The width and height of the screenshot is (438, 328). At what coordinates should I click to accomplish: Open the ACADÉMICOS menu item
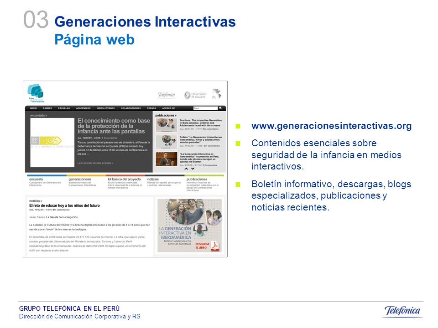point(83,108)
